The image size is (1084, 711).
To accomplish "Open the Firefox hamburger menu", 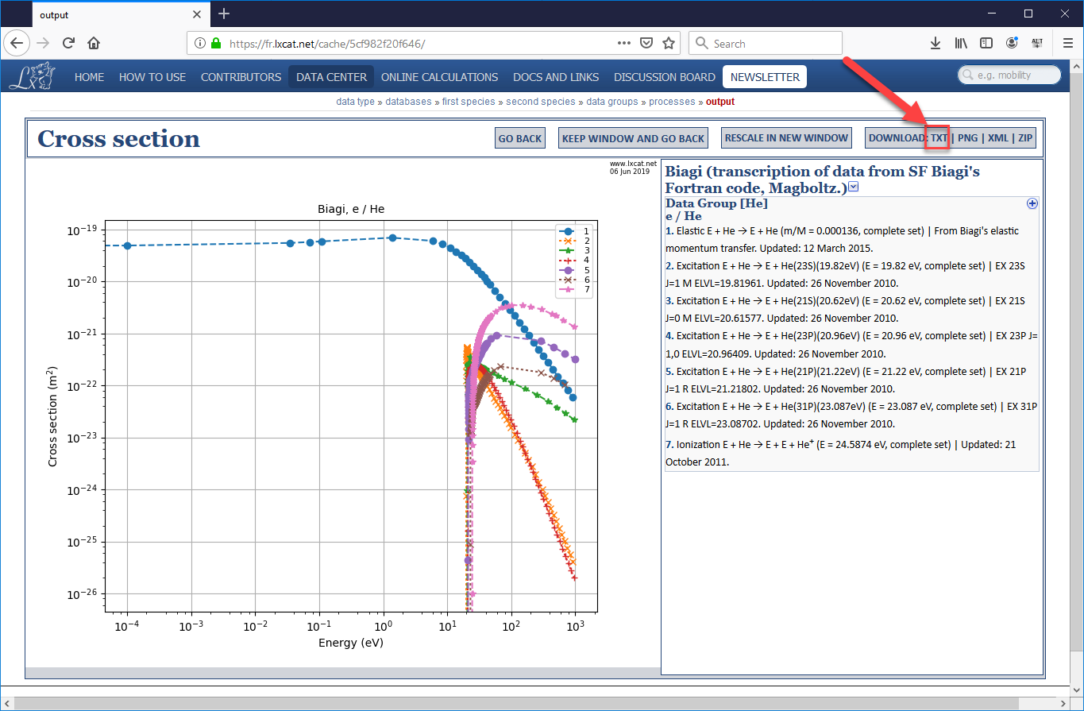I will tap(1067, 43).
